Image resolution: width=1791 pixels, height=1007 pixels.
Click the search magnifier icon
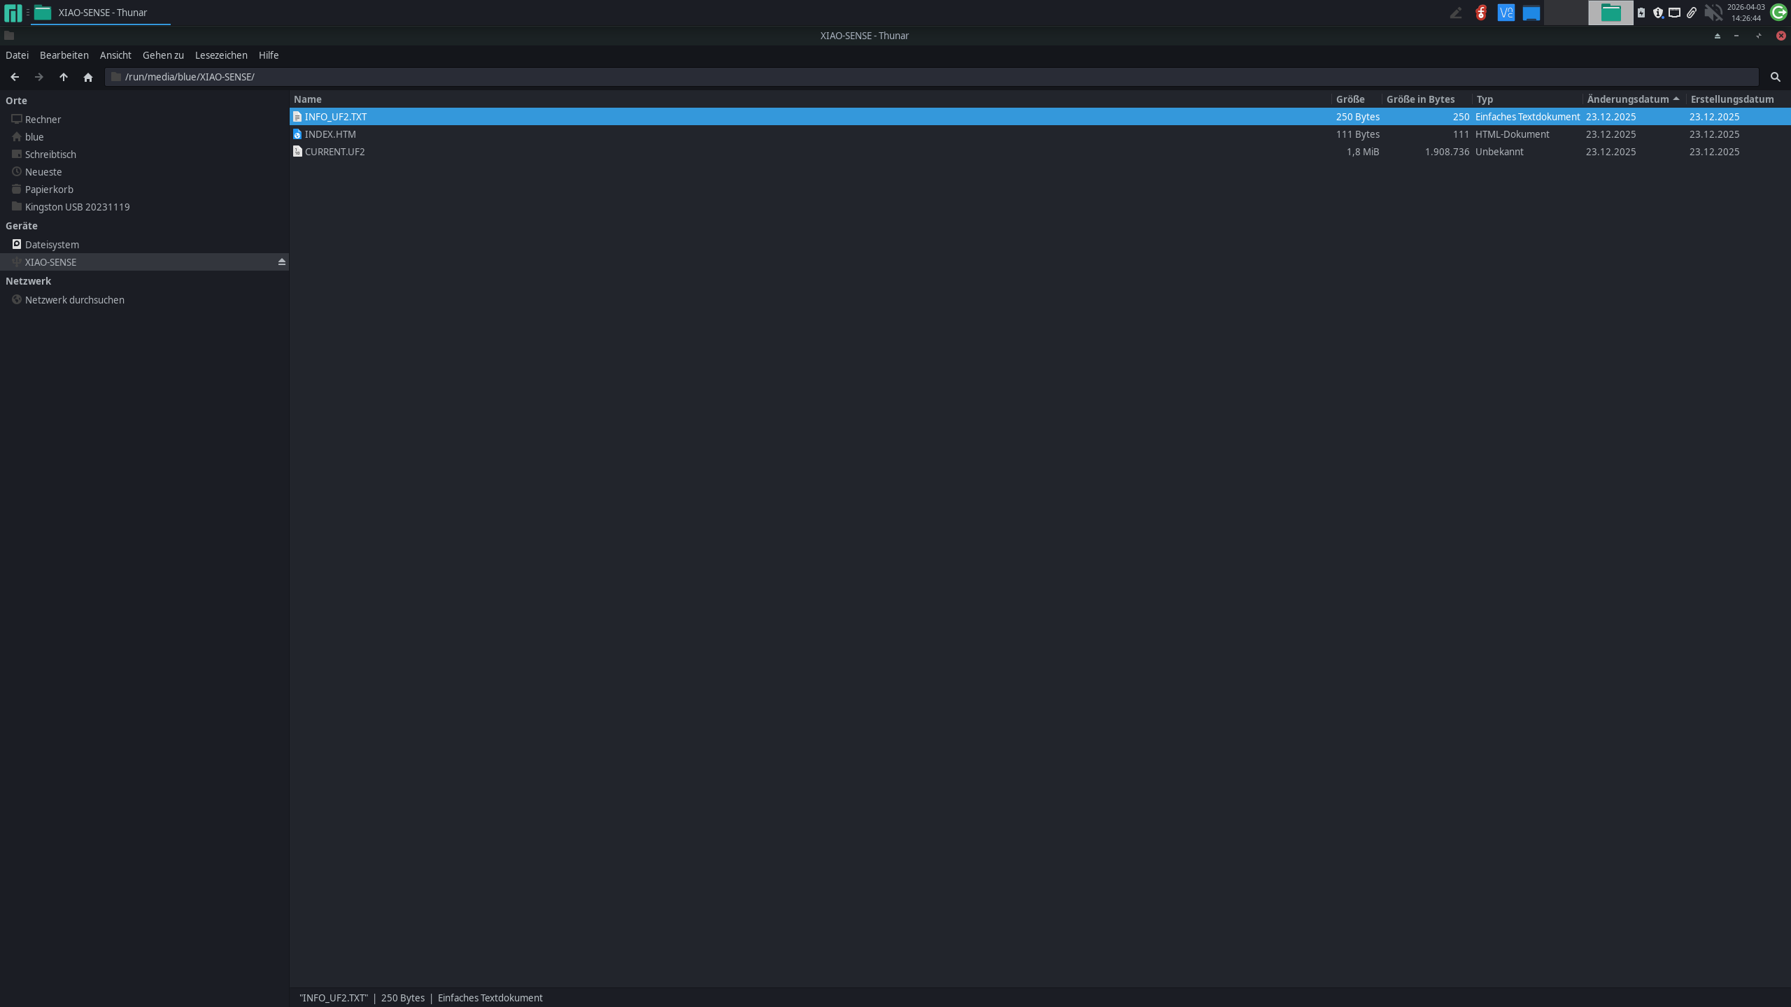tap(1775, 77)
